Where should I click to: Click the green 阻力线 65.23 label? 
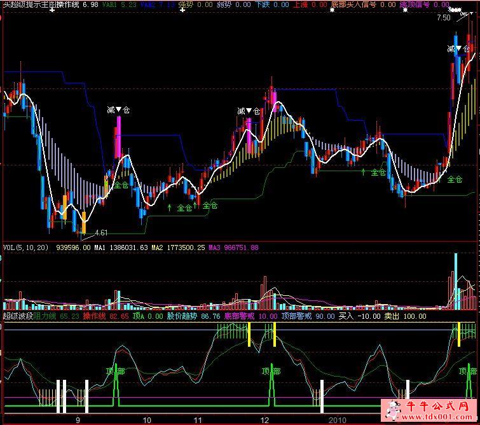click(x=56, y=316)
